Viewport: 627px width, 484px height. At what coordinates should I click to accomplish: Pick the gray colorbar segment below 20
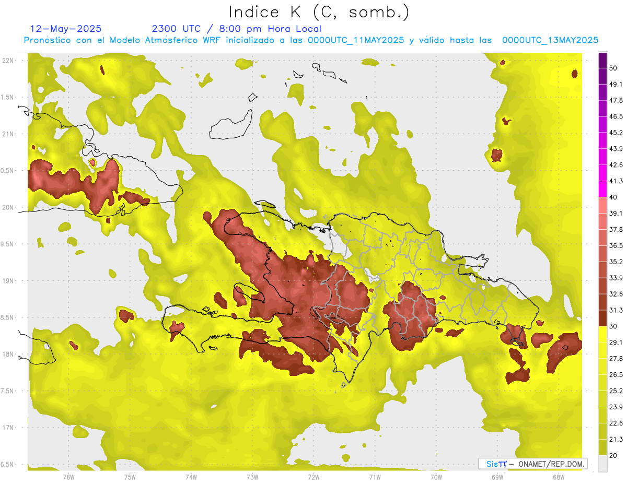coord(603,464)
